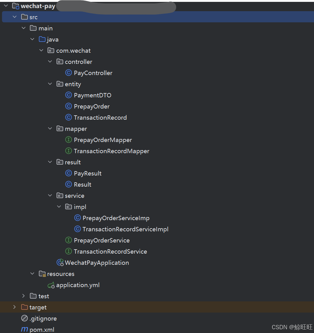Viewport: 314px width, 333px height.
Task: Collapse the impl package chevron
Action: click(x=59, y=206)
